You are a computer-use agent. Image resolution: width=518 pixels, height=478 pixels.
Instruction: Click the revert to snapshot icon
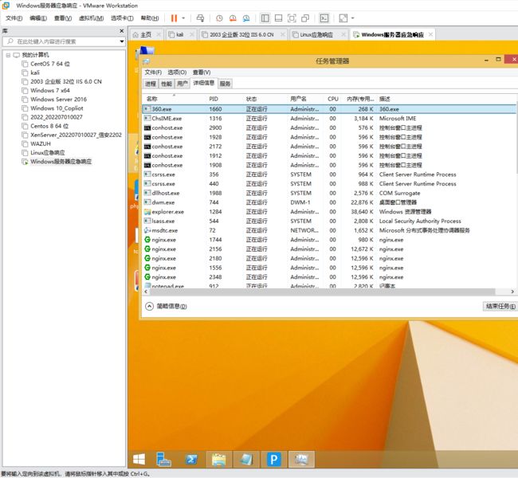point(233,18)
